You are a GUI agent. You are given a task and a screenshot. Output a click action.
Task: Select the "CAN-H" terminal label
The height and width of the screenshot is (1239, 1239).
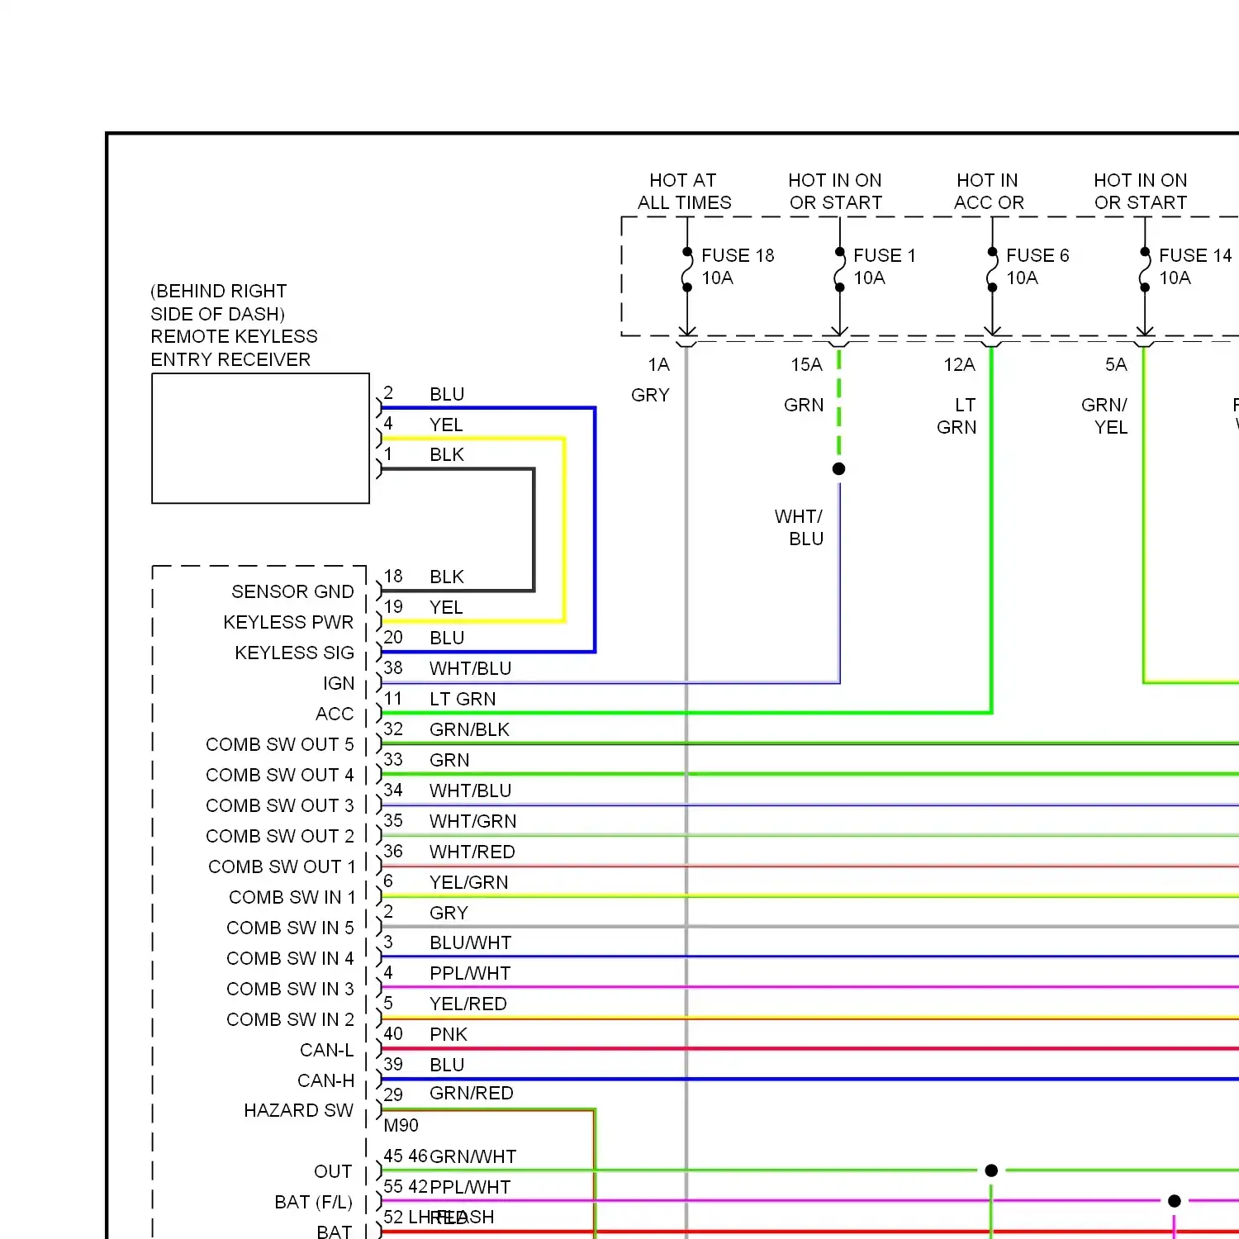326,1081
